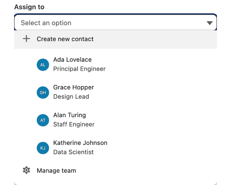The height and width of the screenshot is (185, 231).
Task: Choose Create new contact option
Action: [x=115, y=39]
